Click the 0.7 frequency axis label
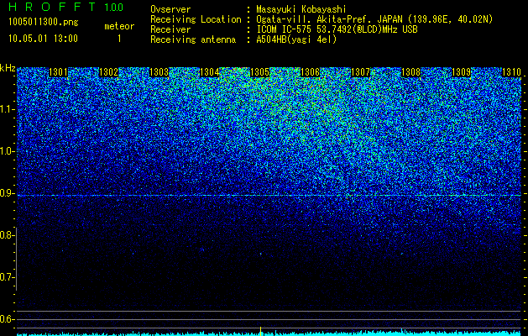This screenshot has height=336, width=528. (x=7, y=277)
